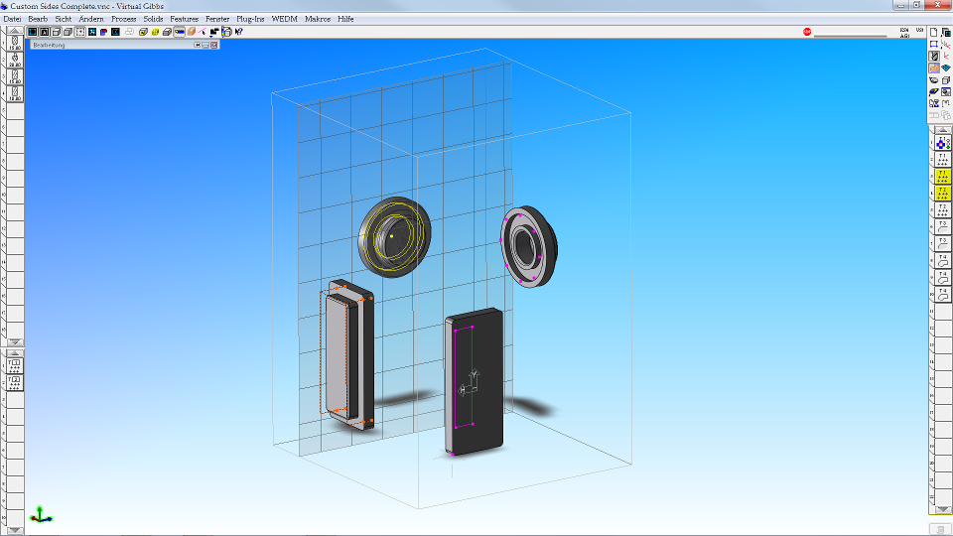Click the green-edged box toolbar icon
Image resolution: width=953 pixels, height=536 pixels.
(167, 32)
